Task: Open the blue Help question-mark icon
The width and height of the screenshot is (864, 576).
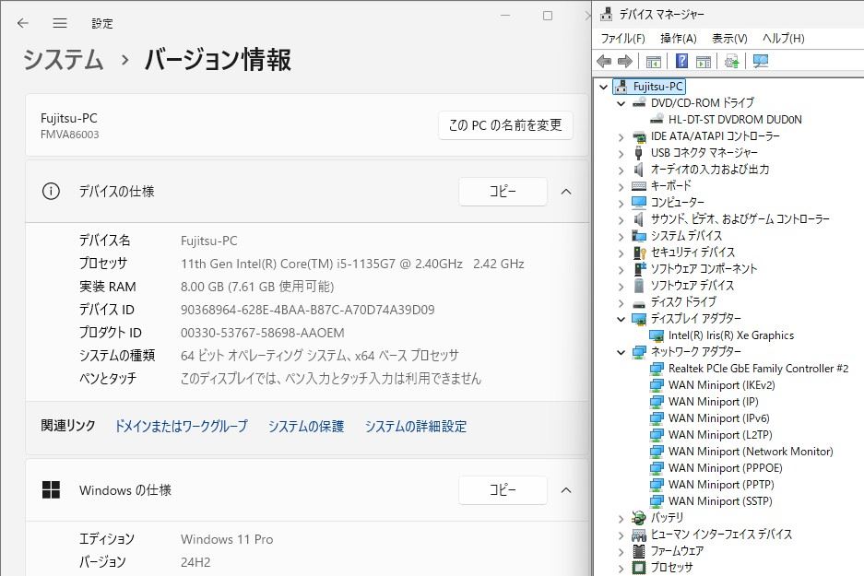Action: click(681, 61)
